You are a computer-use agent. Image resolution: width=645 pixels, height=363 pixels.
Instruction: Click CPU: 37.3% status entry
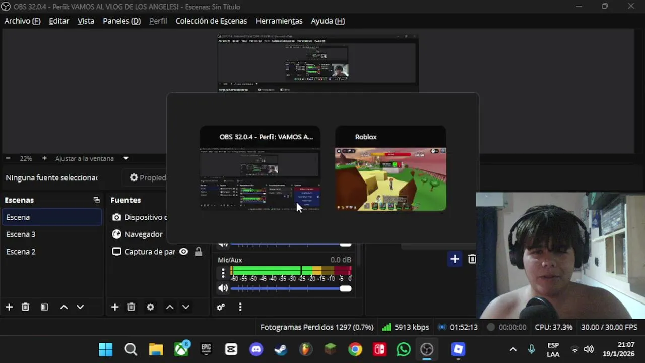click(x=553, y=327)
